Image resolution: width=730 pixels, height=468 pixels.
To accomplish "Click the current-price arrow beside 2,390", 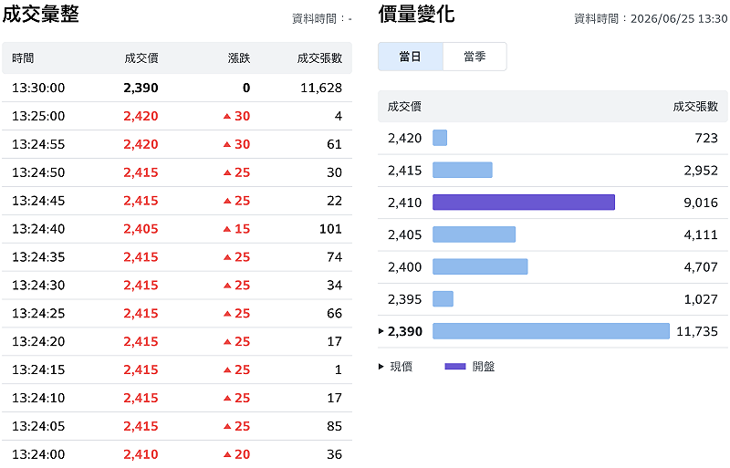I will tap(381, 331).
